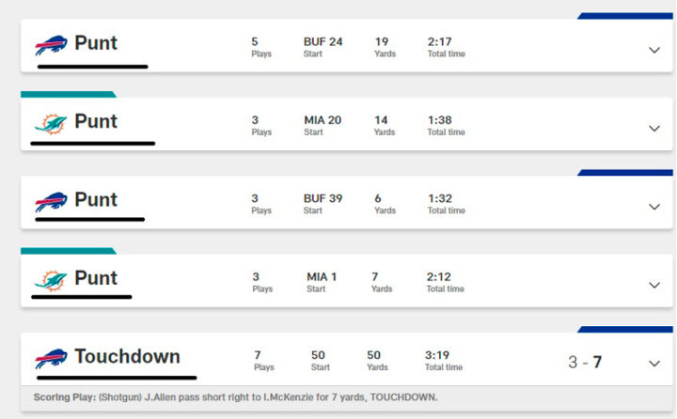Click the 3 - 7 score
Screen dimensions: 677x419
pyautogui.click(x=585, y=362)
